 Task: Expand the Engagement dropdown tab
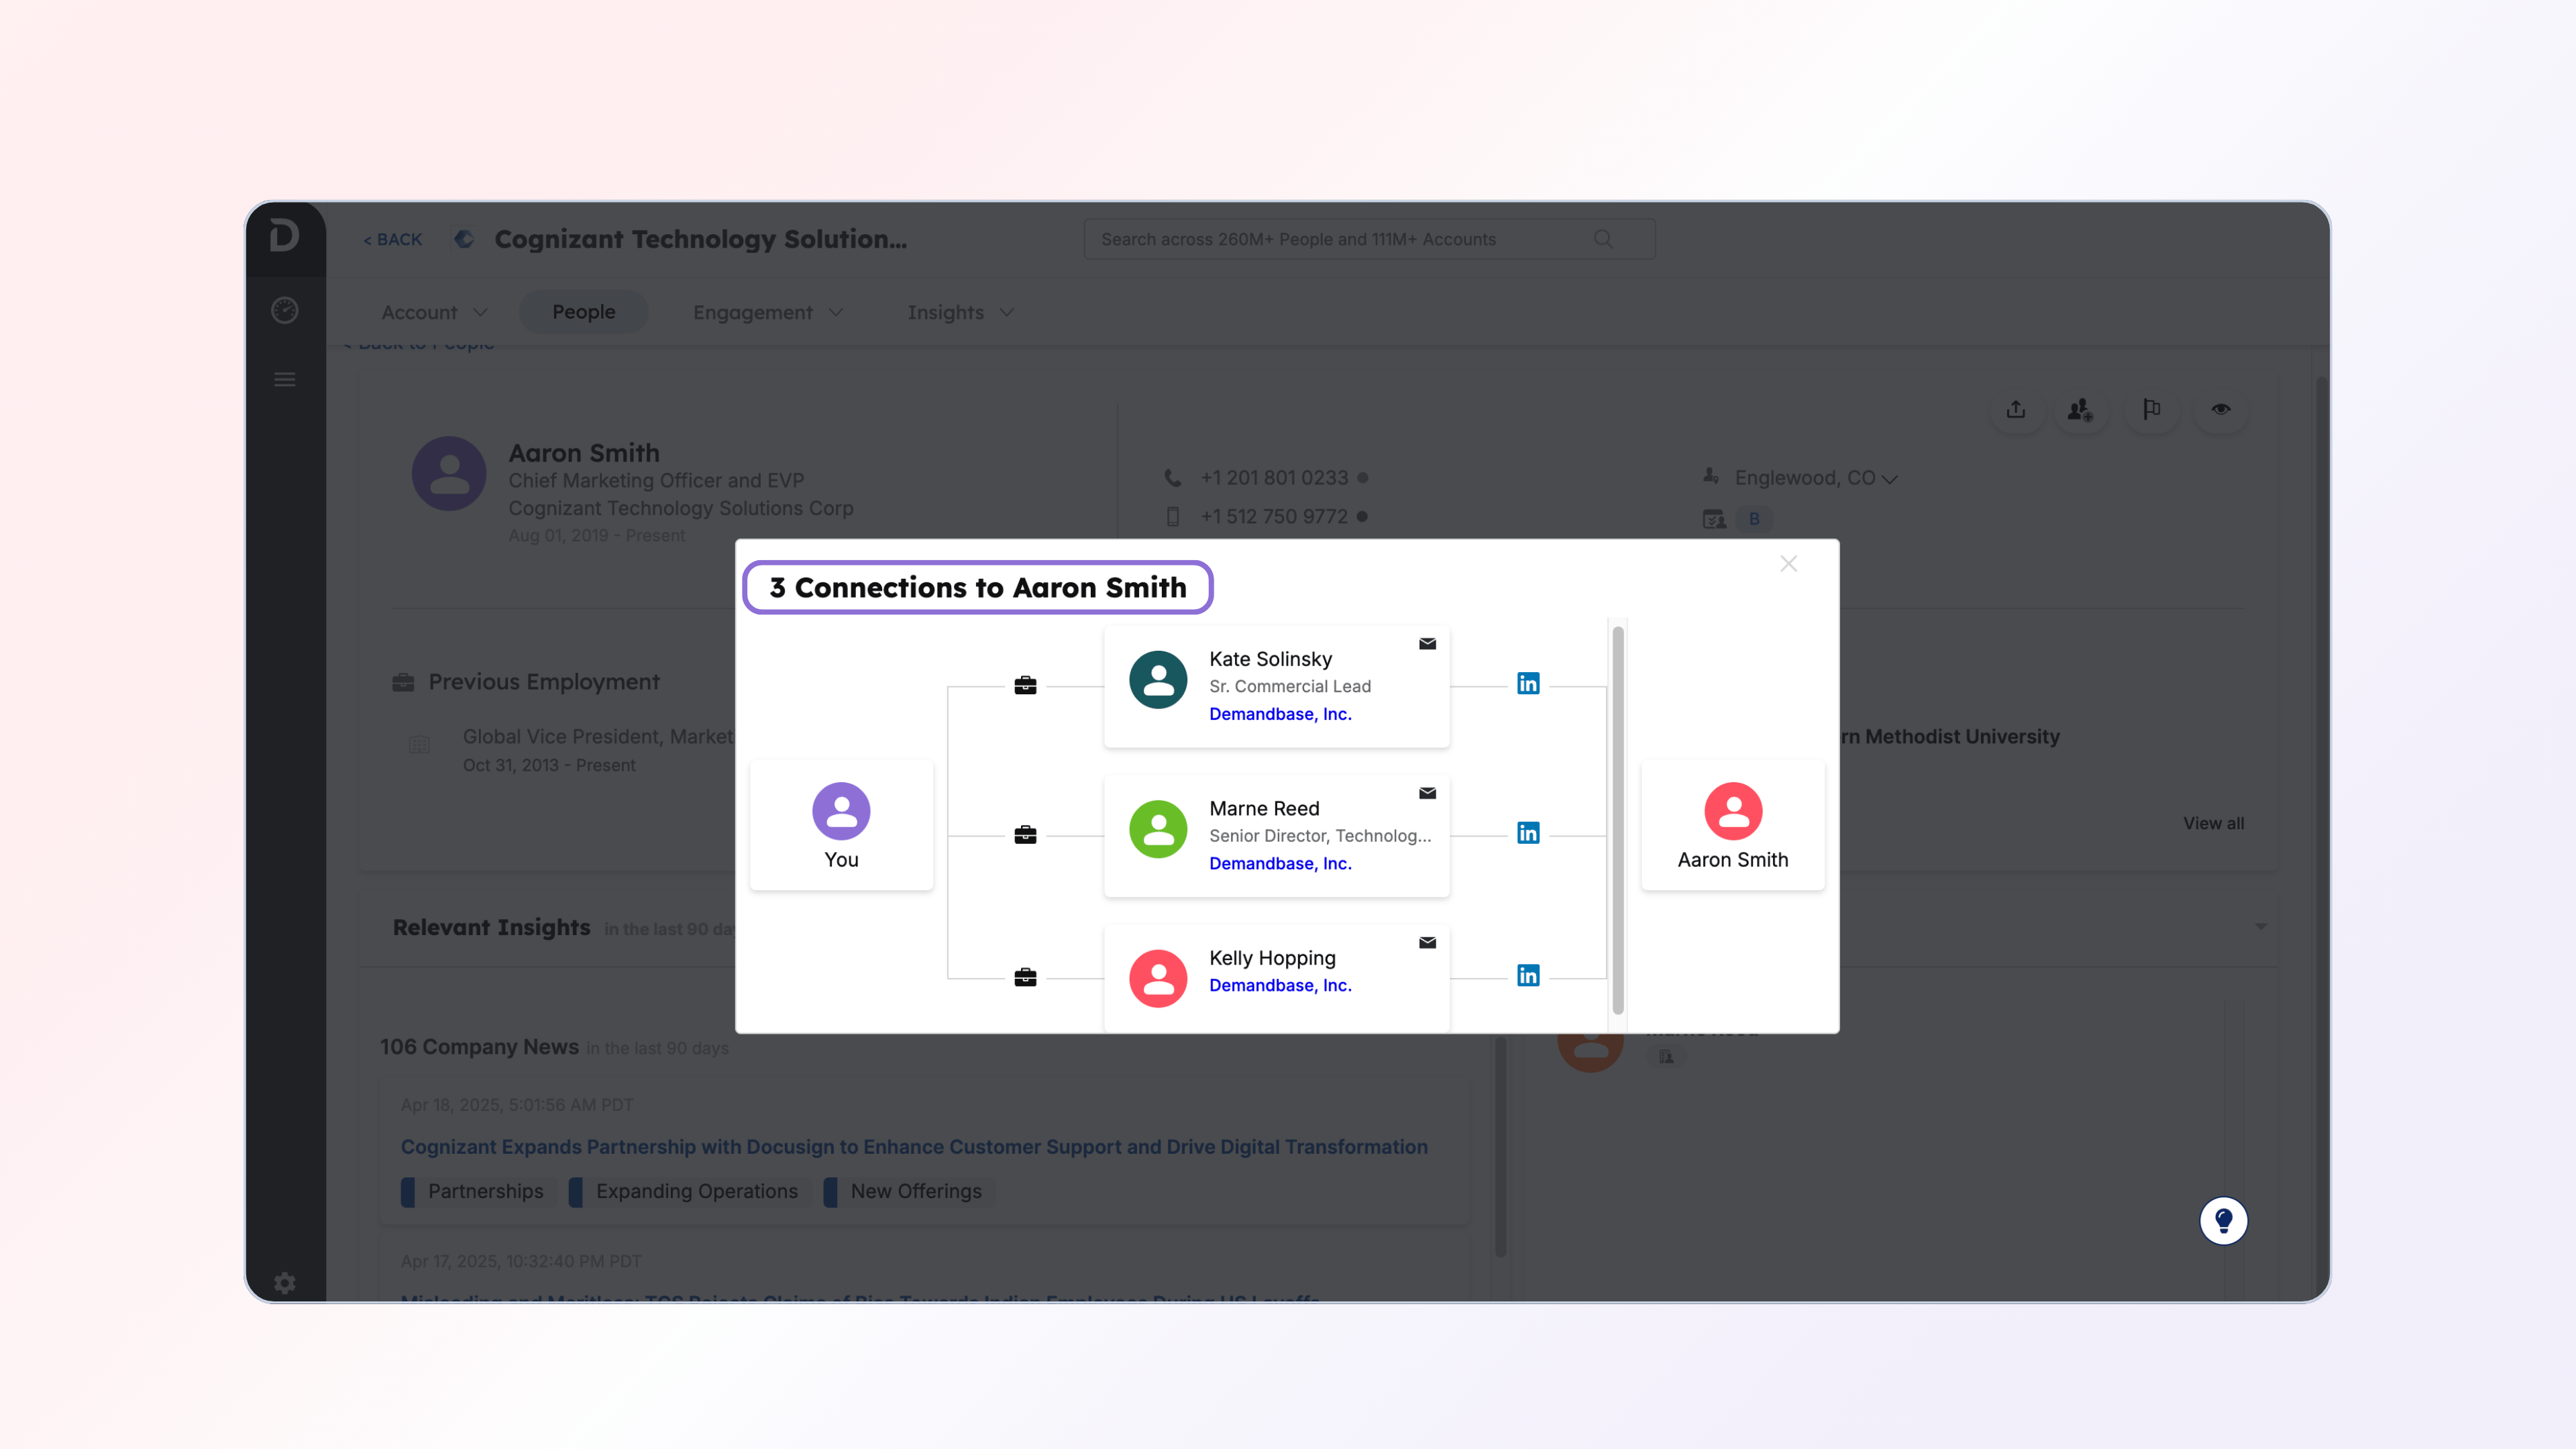pyautogui.click(x=767, y=313)
